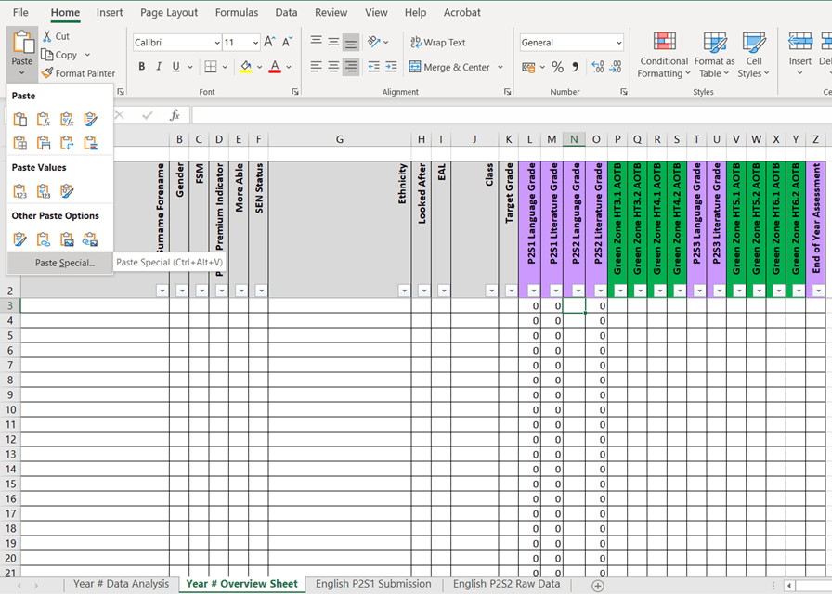Viewport: 832px width, 594px height.
Task: Open the Formulas ribbon tab
Action: click(x=237, y=13)
